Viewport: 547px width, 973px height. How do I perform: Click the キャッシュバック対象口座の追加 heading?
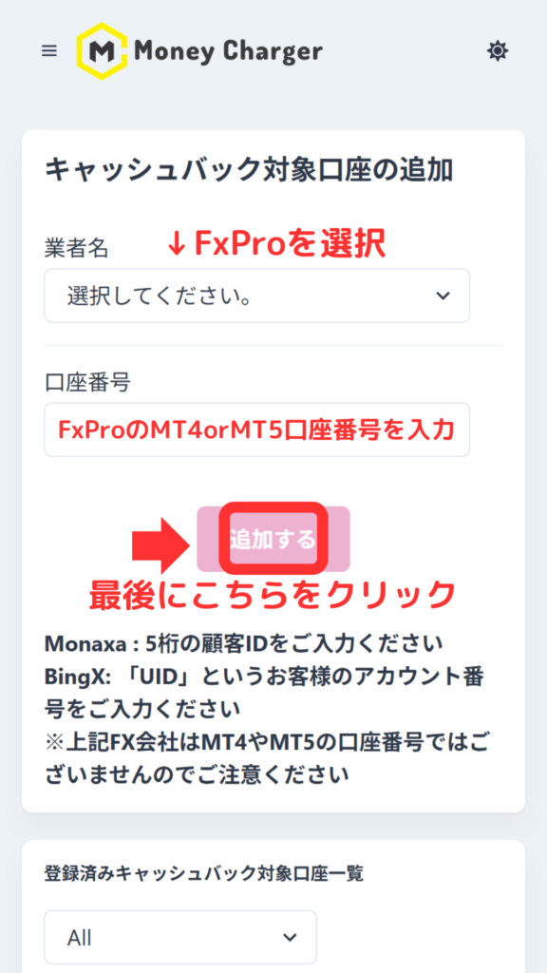point(249,169)
